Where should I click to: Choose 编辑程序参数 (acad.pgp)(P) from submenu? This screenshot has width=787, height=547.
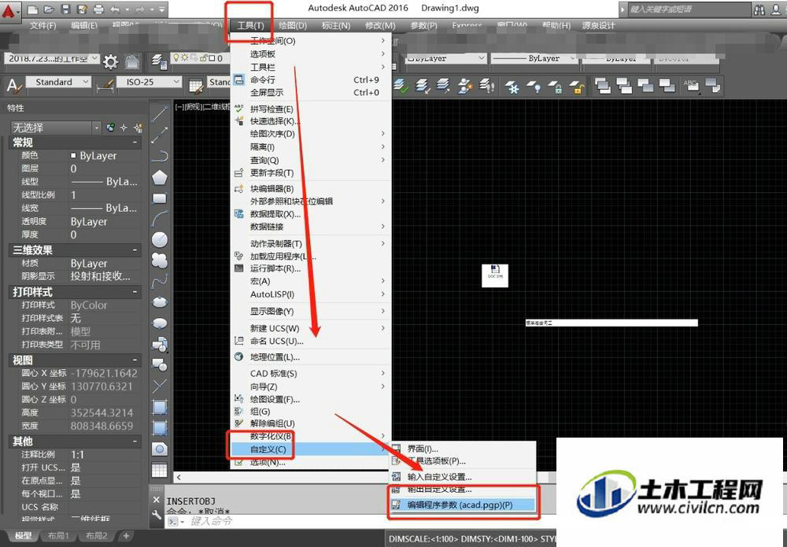(463, 504)
